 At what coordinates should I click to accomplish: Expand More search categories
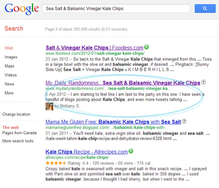point(9,93)
